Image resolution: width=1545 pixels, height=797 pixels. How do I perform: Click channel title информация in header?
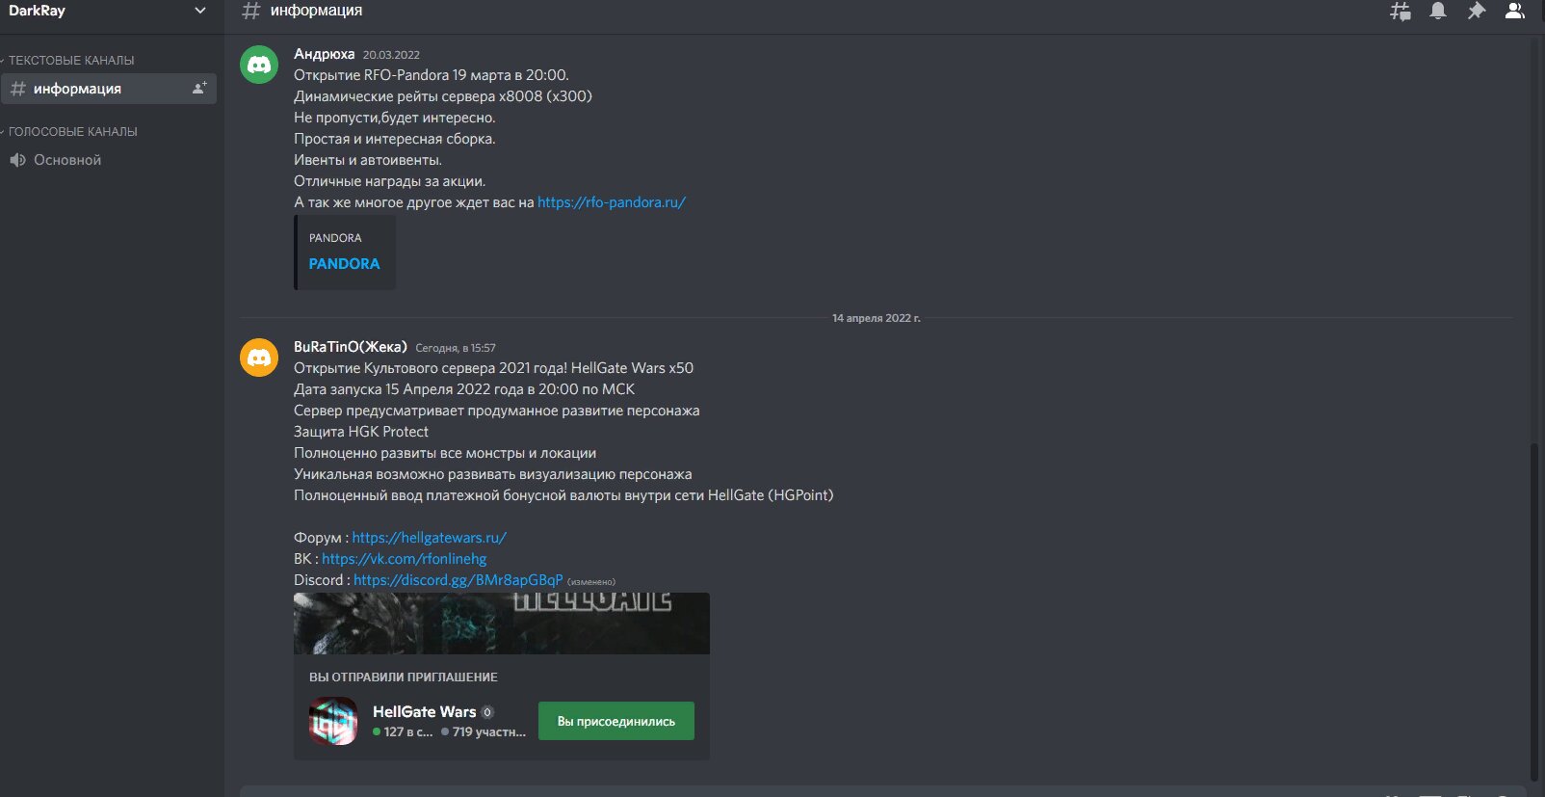point(316,11)
